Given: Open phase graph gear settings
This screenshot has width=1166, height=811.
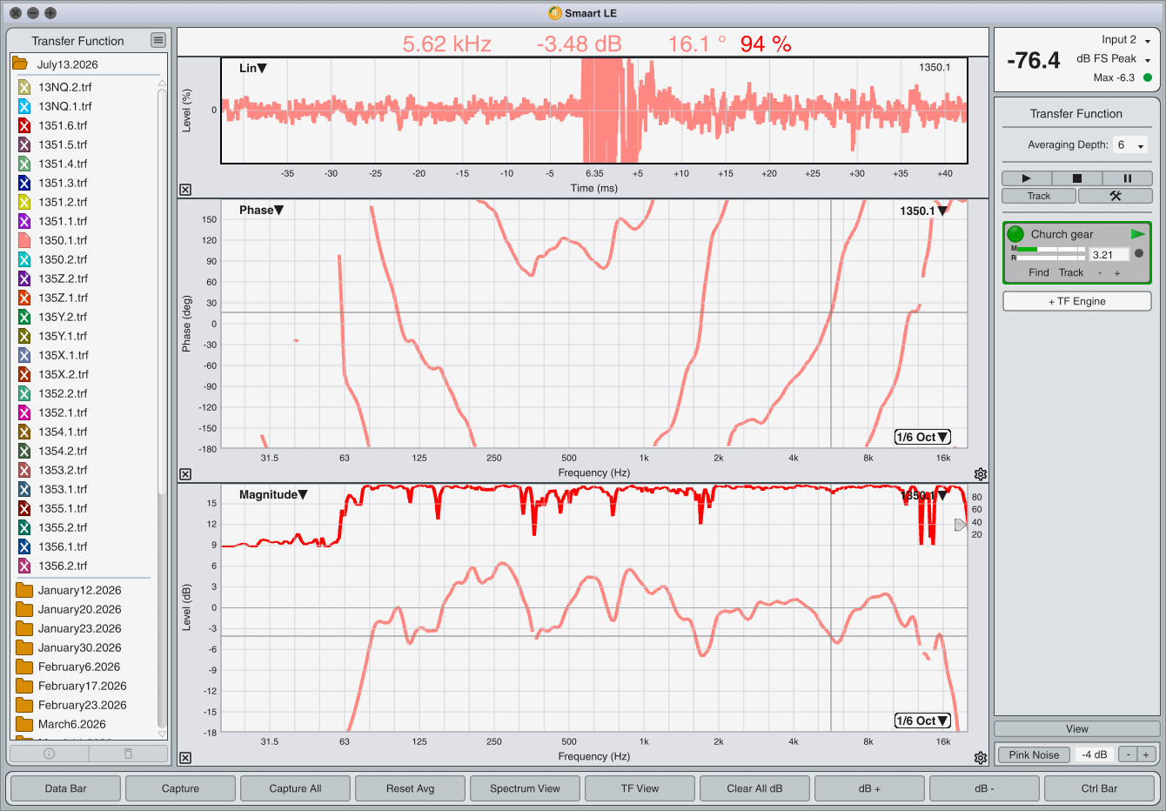Looking at the screenshot, I should (x=981, y=474).
